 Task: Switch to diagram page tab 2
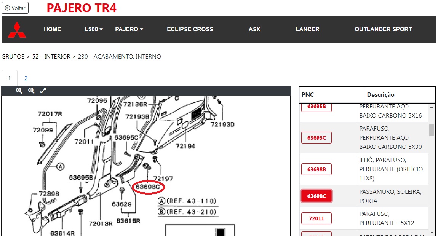(26, 78)
